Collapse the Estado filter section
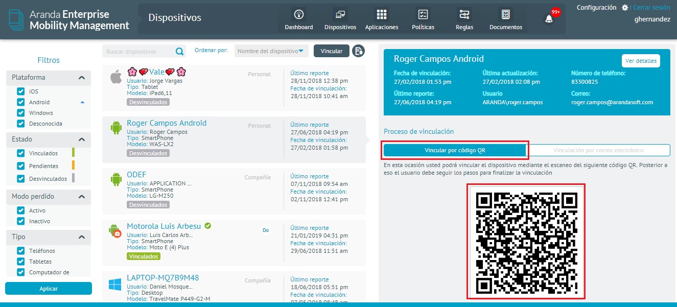This screenshot has width=677, height=307. tap(82, 139)
